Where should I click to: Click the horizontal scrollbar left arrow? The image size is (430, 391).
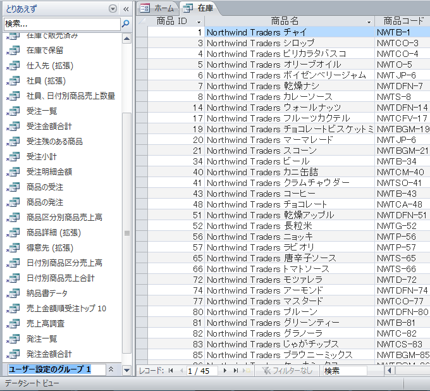point(389,371)
